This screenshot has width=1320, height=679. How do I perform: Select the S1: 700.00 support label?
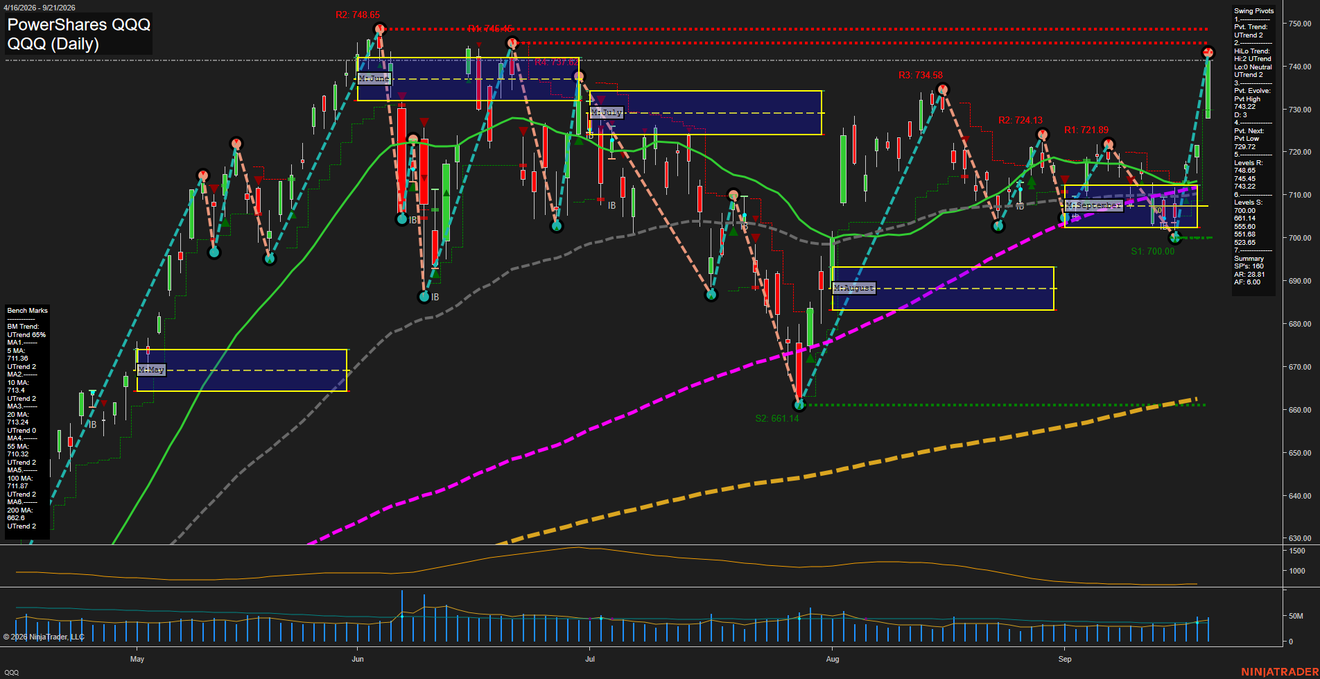click(1153, 251)
